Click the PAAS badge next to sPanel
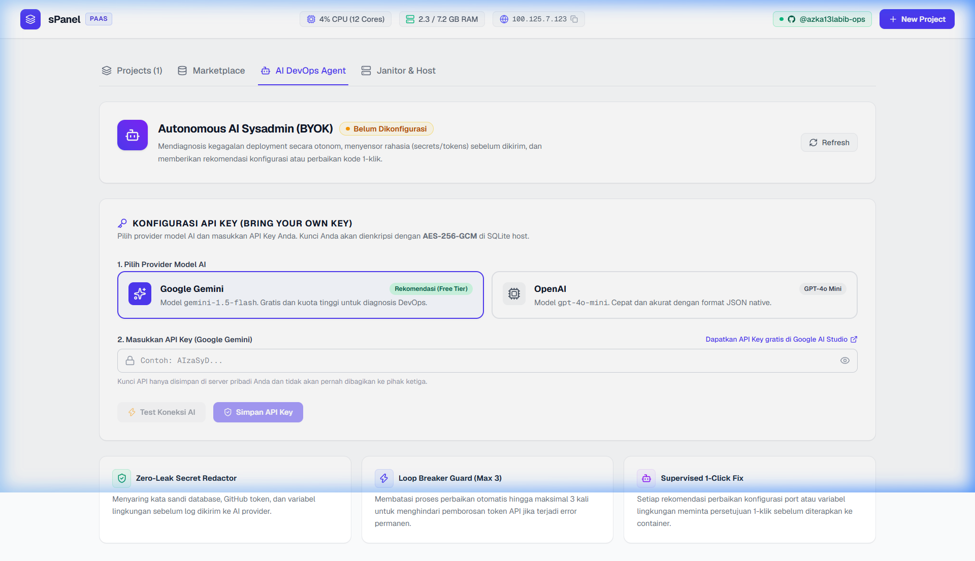The width and height of the screenshot is (975, 561). (x=99, y=19)
